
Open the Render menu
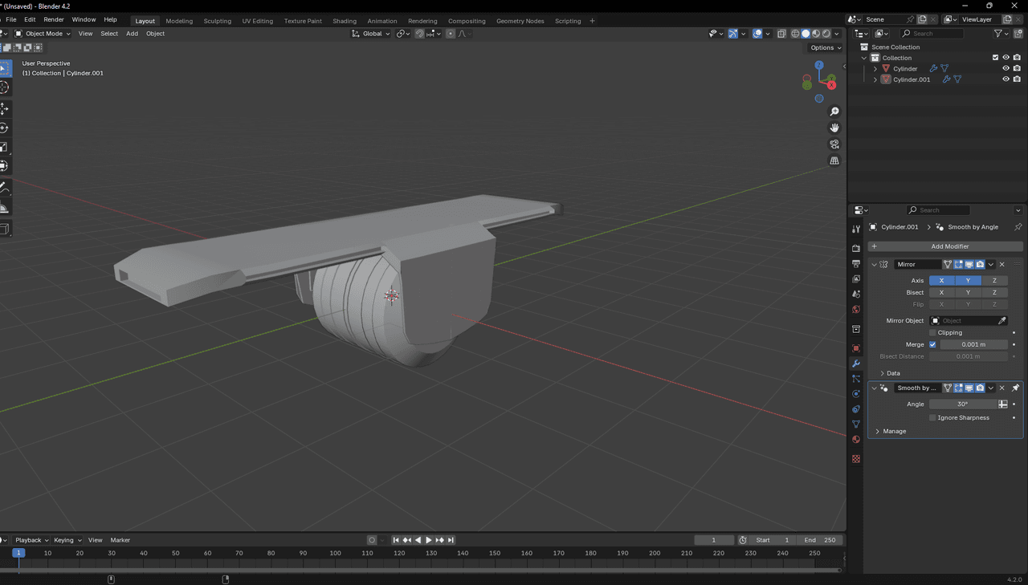[54, 19]
